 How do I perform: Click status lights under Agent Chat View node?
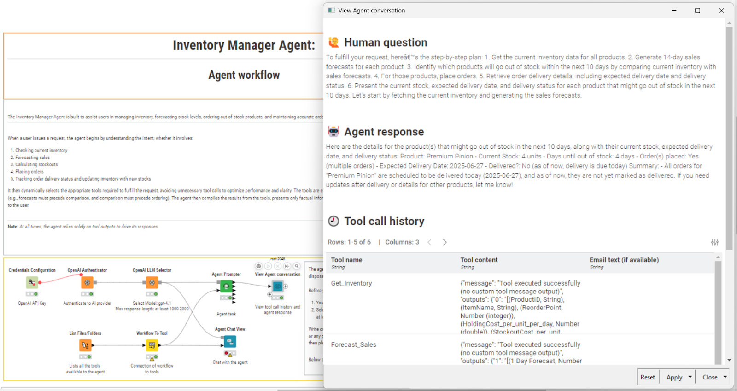click(230, 353)
